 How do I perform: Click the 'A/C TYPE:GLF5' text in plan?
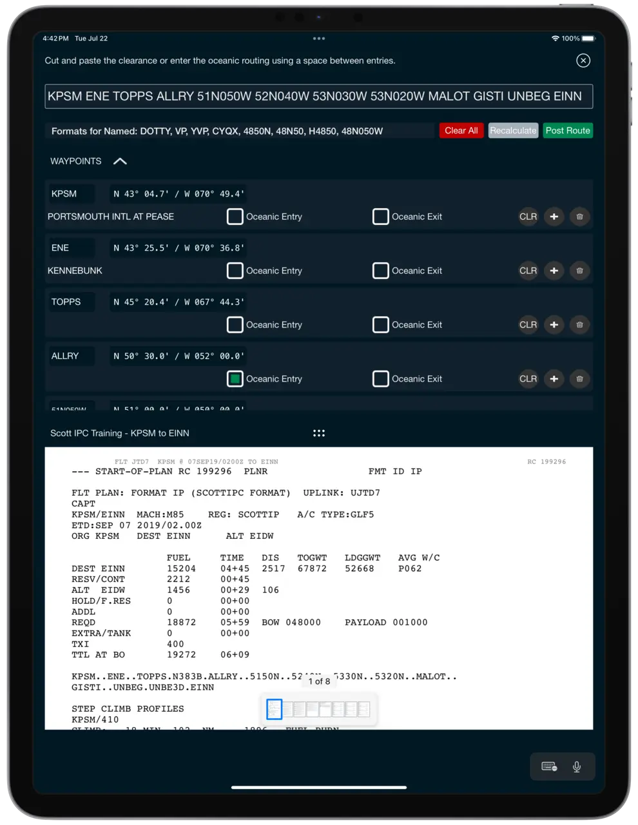coord(336,514)
